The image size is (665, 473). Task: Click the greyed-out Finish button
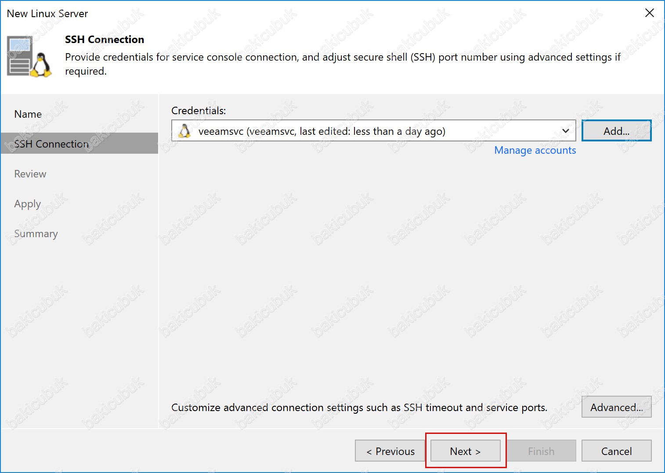[x=541, y=451]
